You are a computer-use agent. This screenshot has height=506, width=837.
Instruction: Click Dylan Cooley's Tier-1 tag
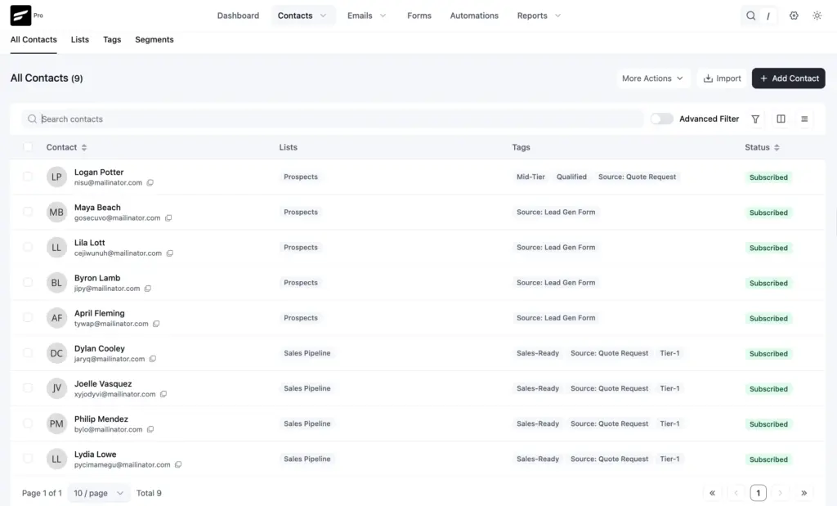point(669,353)
